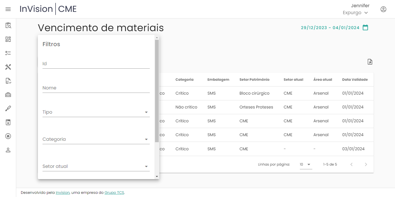Change rows per page dropdown
Screen dimensions: 395x197
[x=306, y=164]
